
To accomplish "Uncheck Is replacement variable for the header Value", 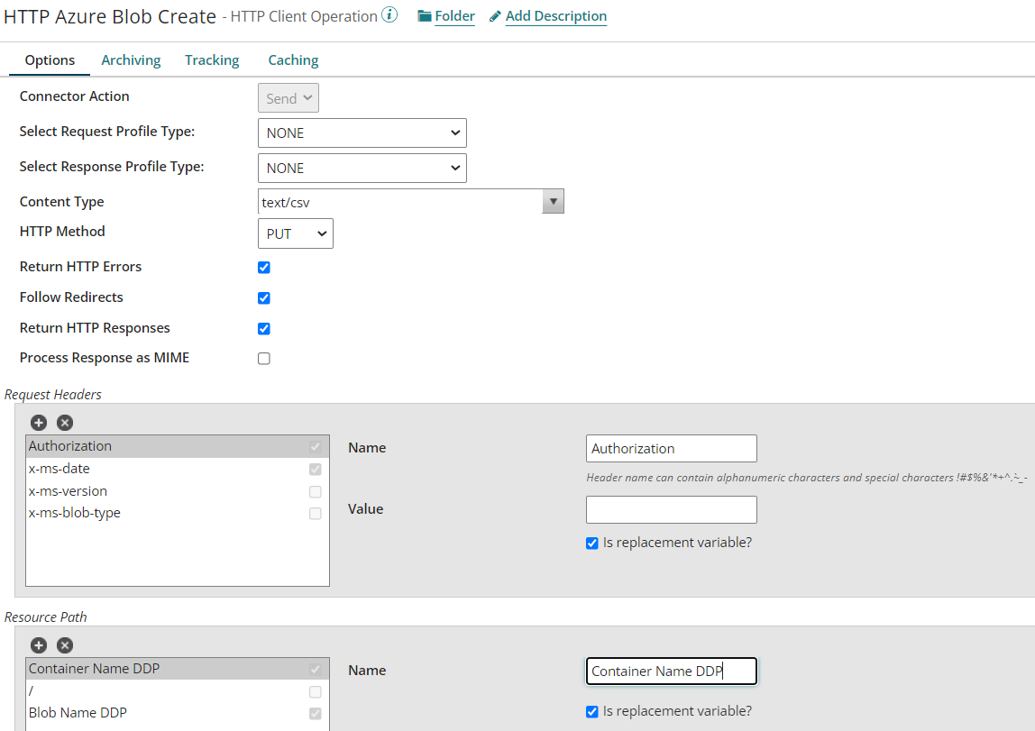I will click(x=591, y=543).
